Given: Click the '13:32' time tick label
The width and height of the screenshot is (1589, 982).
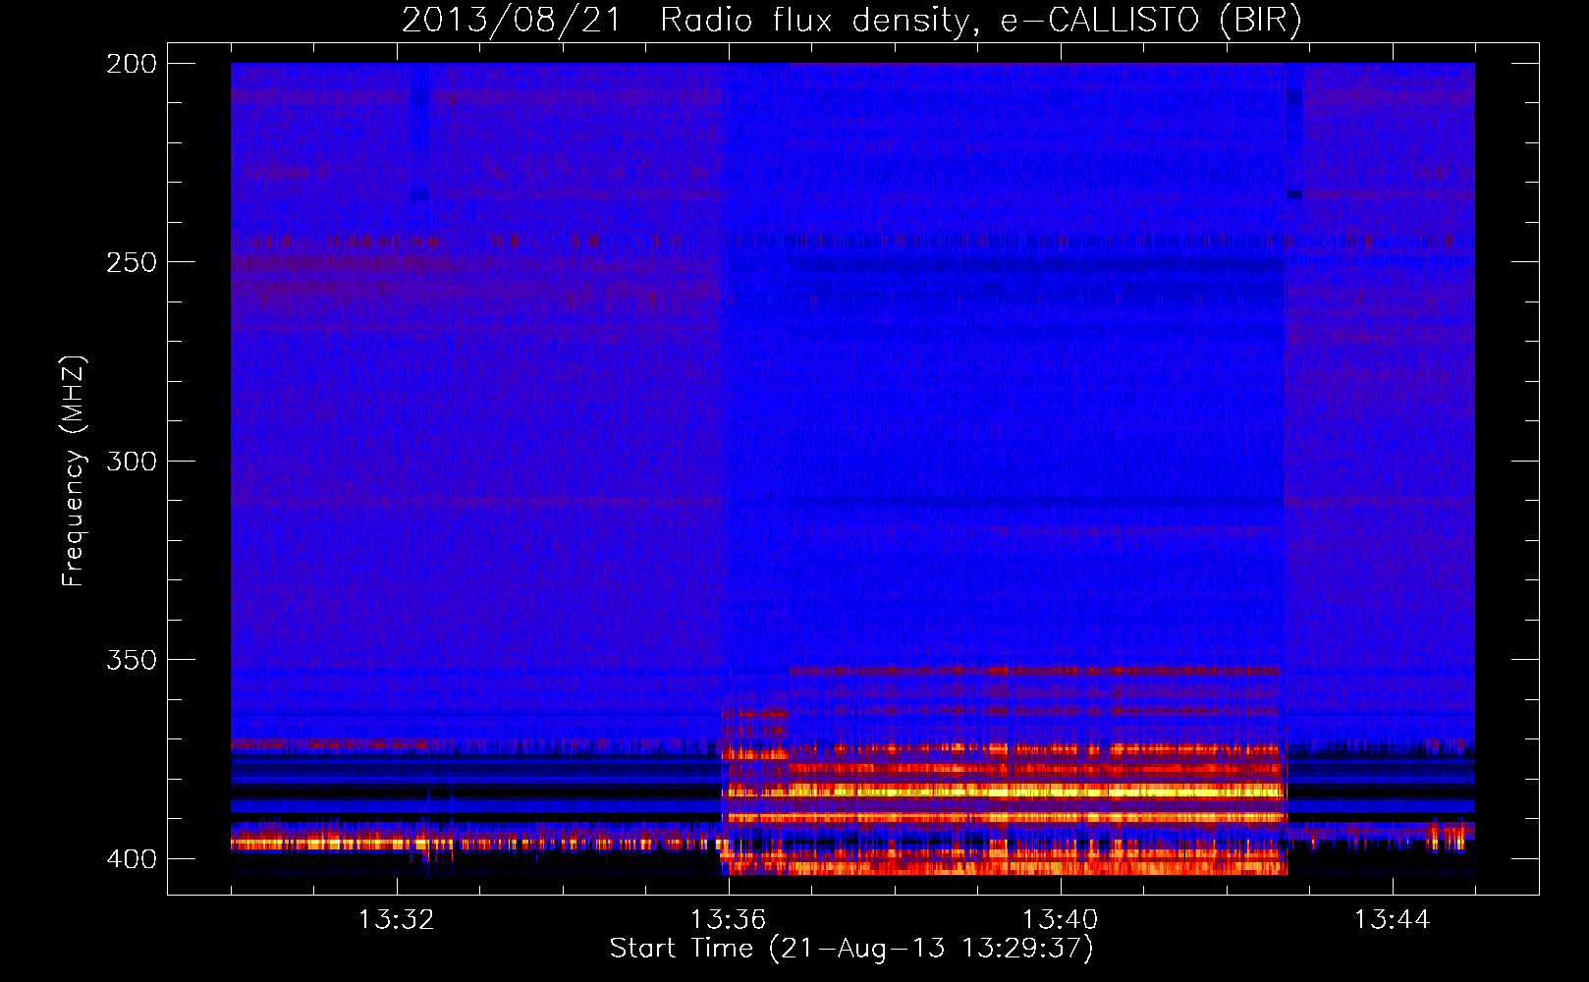Looking at the screenshot, I should click(396, 920).
